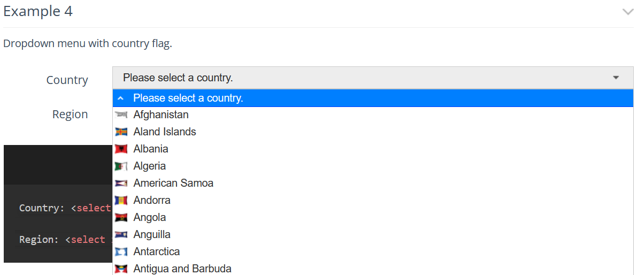Pick Albania from the dropdown options
Viewport: 637px width, 275px height.
pyautogui.click(x=373, y=149)
